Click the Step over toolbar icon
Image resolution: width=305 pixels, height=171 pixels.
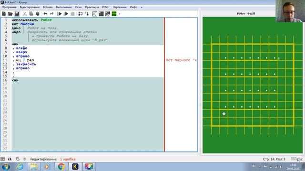click(81, 14)
